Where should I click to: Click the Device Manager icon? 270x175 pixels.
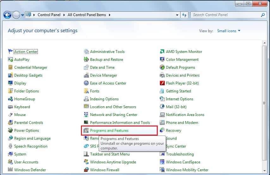click(x=86, y=75)
